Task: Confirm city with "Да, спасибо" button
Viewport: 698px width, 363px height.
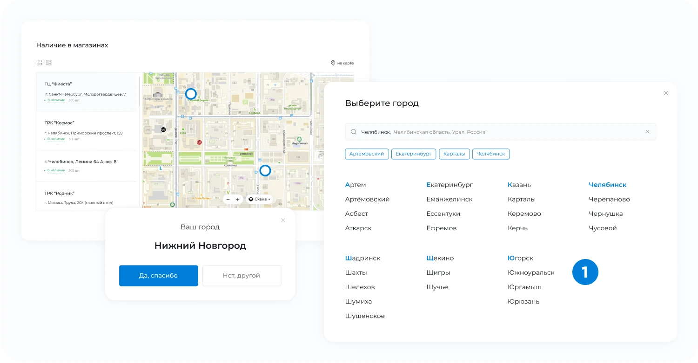Action: coord(158,275)
